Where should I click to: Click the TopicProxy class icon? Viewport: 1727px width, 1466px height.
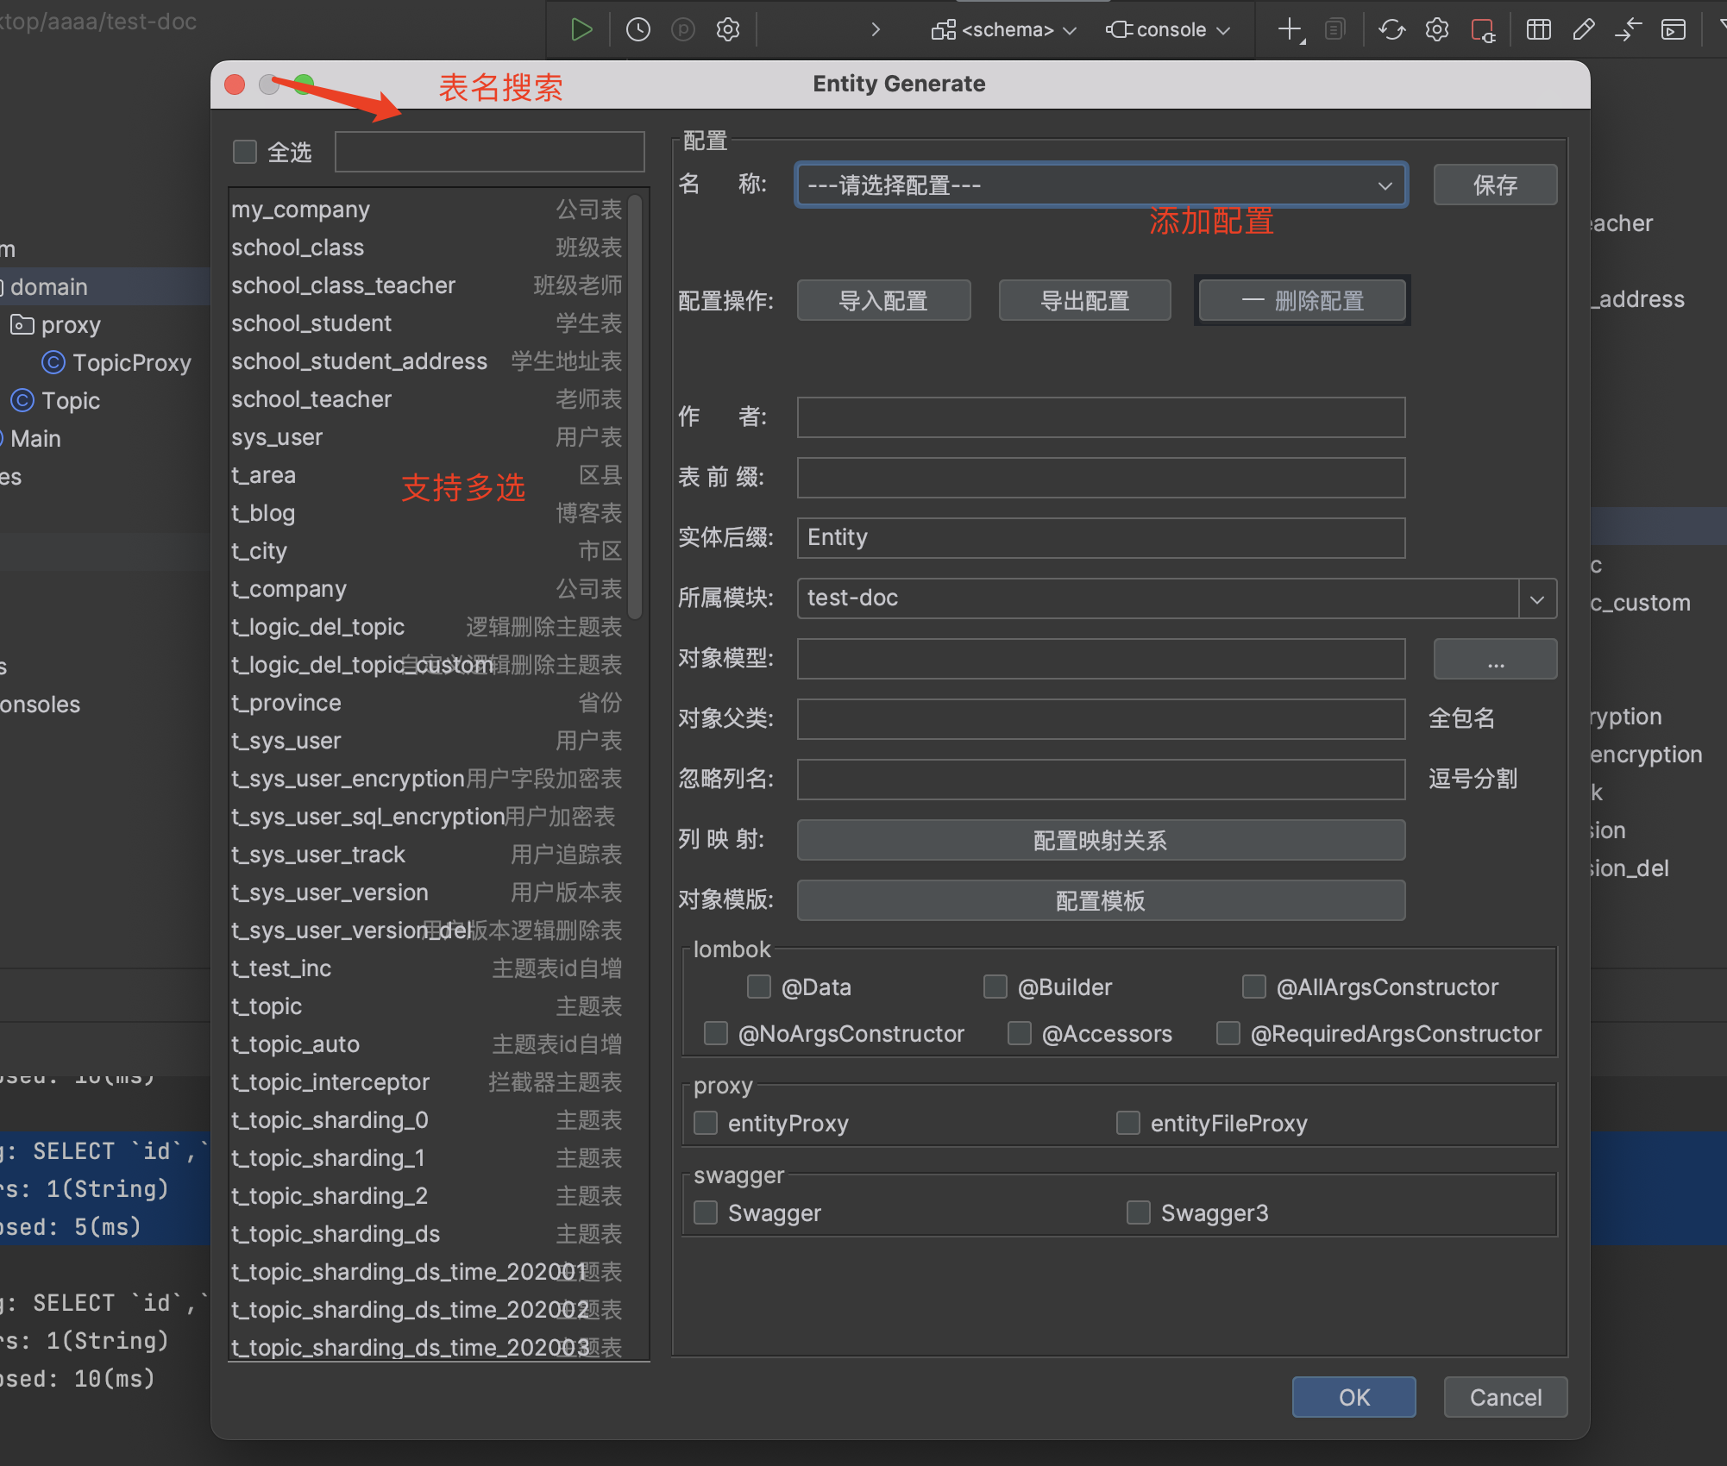(53, 362)
